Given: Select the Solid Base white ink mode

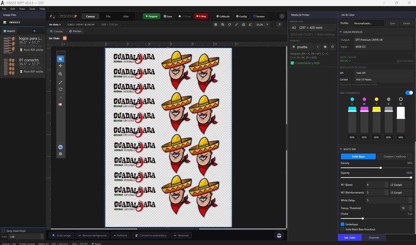Looking at the screenshot, I should 358,157.
